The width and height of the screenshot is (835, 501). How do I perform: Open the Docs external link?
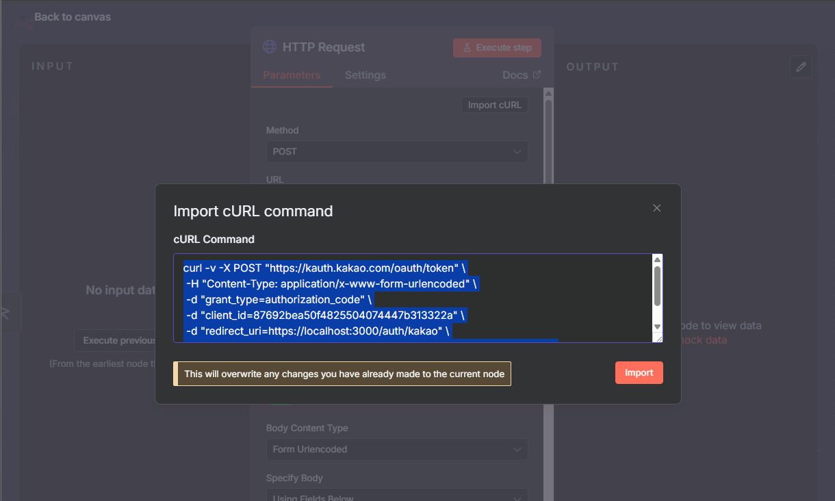521,75
